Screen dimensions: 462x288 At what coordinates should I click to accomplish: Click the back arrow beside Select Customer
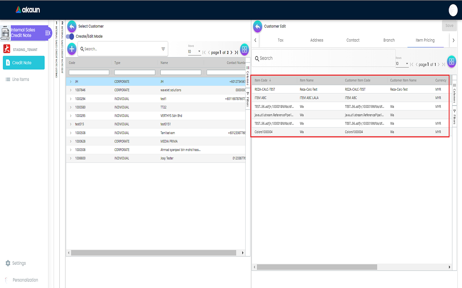(x=72, y=26)
